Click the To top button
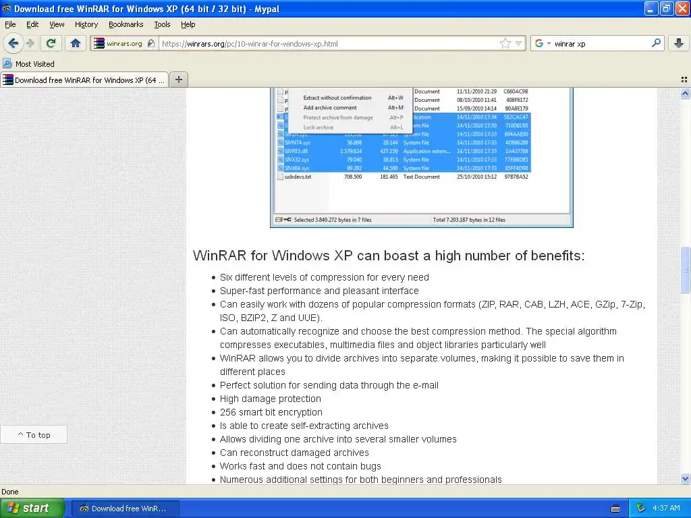 (x=34, y=435)
